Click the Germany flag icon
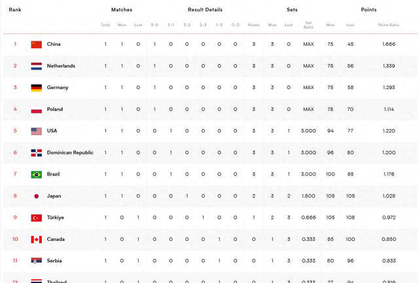This screenshot has height=283, width=419. 37,88
